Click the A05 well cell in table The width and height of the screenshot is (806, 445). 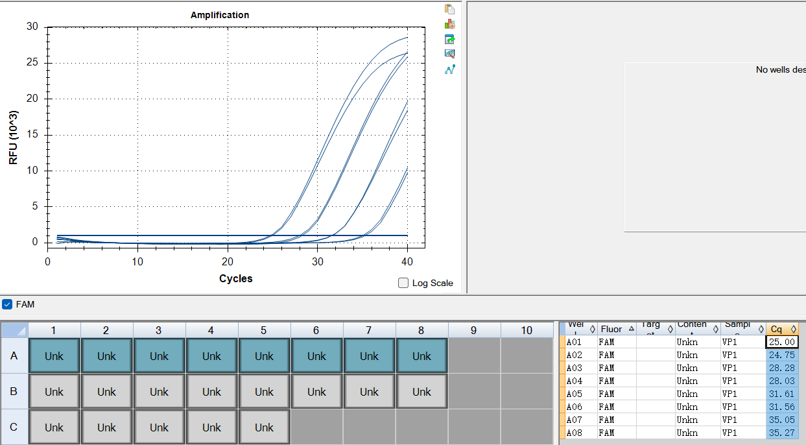point(581,394)
